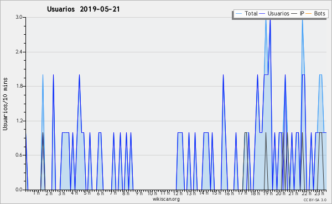Click the 2 h x-axis label
This screenshot has width=332, height=204.
[49, 193]
